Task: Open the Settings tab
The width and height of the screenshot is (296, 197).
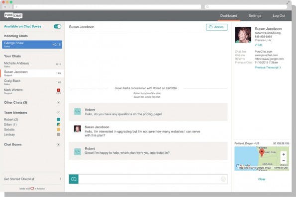Action: (255, 16)
